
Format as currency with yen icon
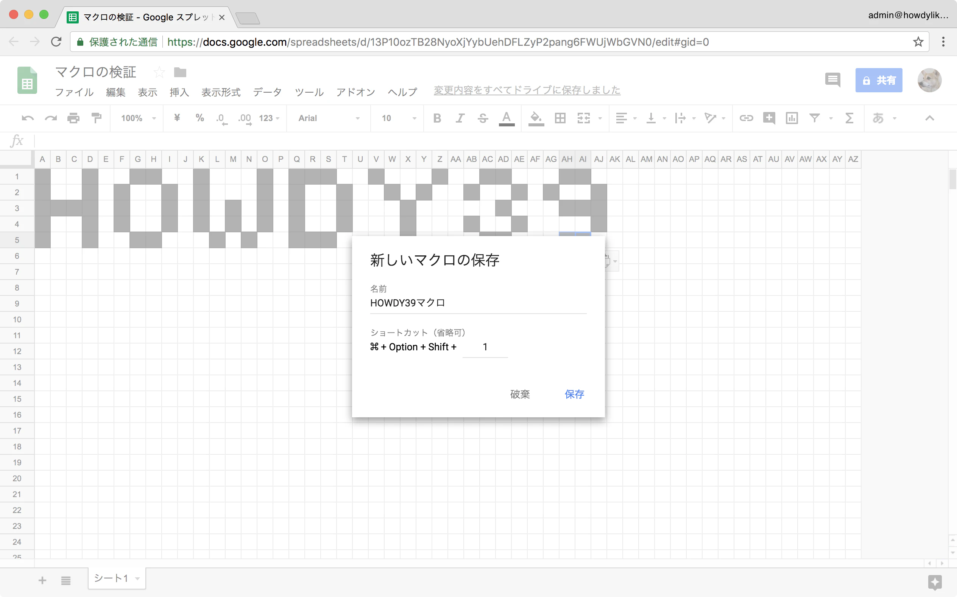coord(177,118)
